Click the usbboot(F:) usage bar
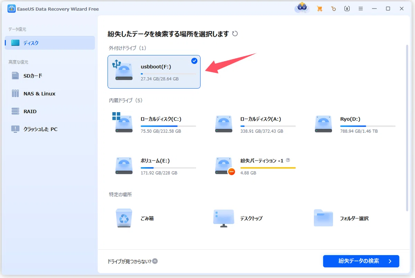This screenshot has width=415, height=278. coord(168,74)
